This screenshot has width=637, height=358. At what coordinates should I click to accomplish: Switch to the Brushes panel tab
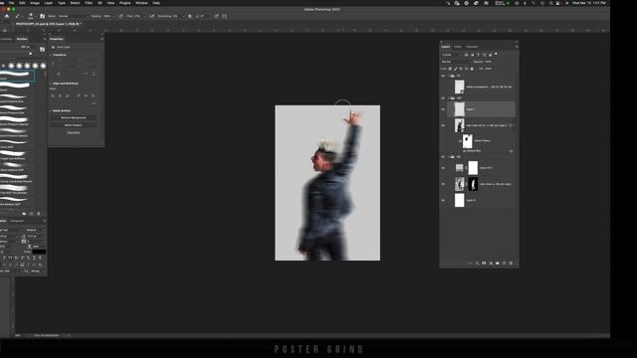click(x=22, y=39)
